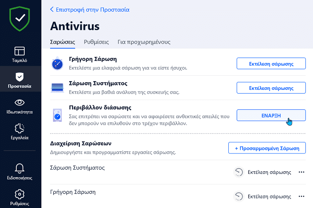Click the Γρήγορη Σάρωση stopwatch icon
313x208 pixels.
pyautogui.click(x=57, y=64)
